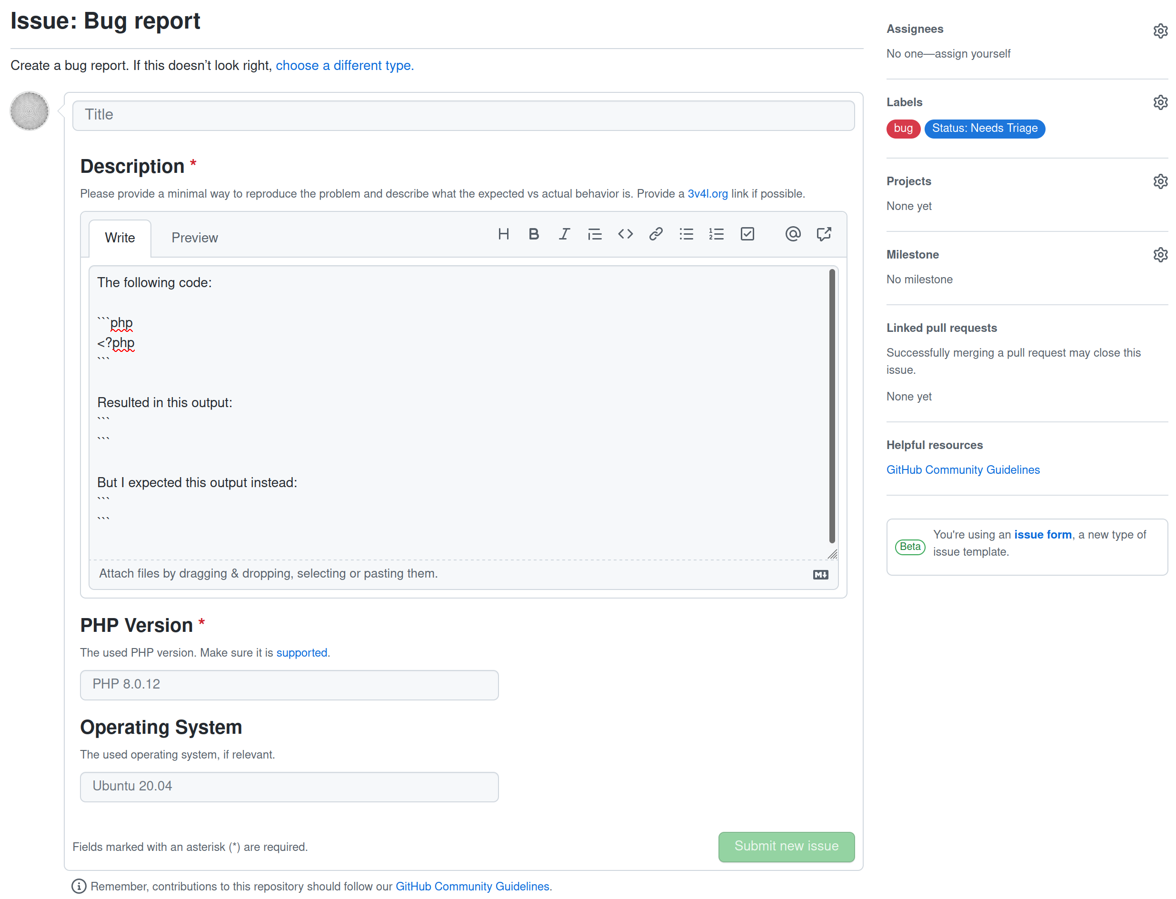The image size is (1176, 899).
Task: Click the Assignees heading
Action: 914,29
